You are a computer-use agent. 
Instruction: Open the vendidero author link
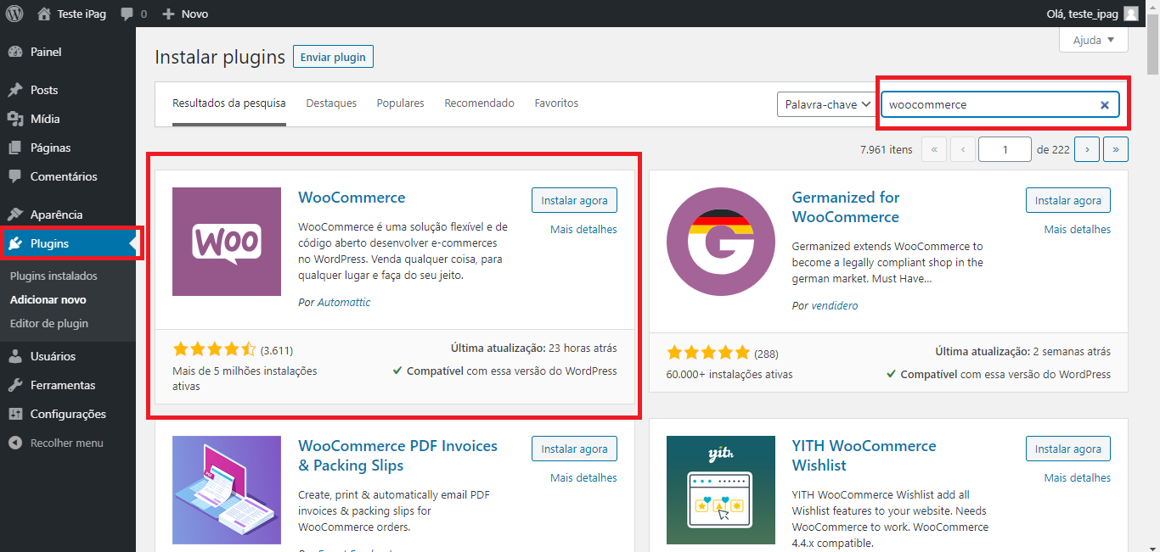tap(834, 305)
